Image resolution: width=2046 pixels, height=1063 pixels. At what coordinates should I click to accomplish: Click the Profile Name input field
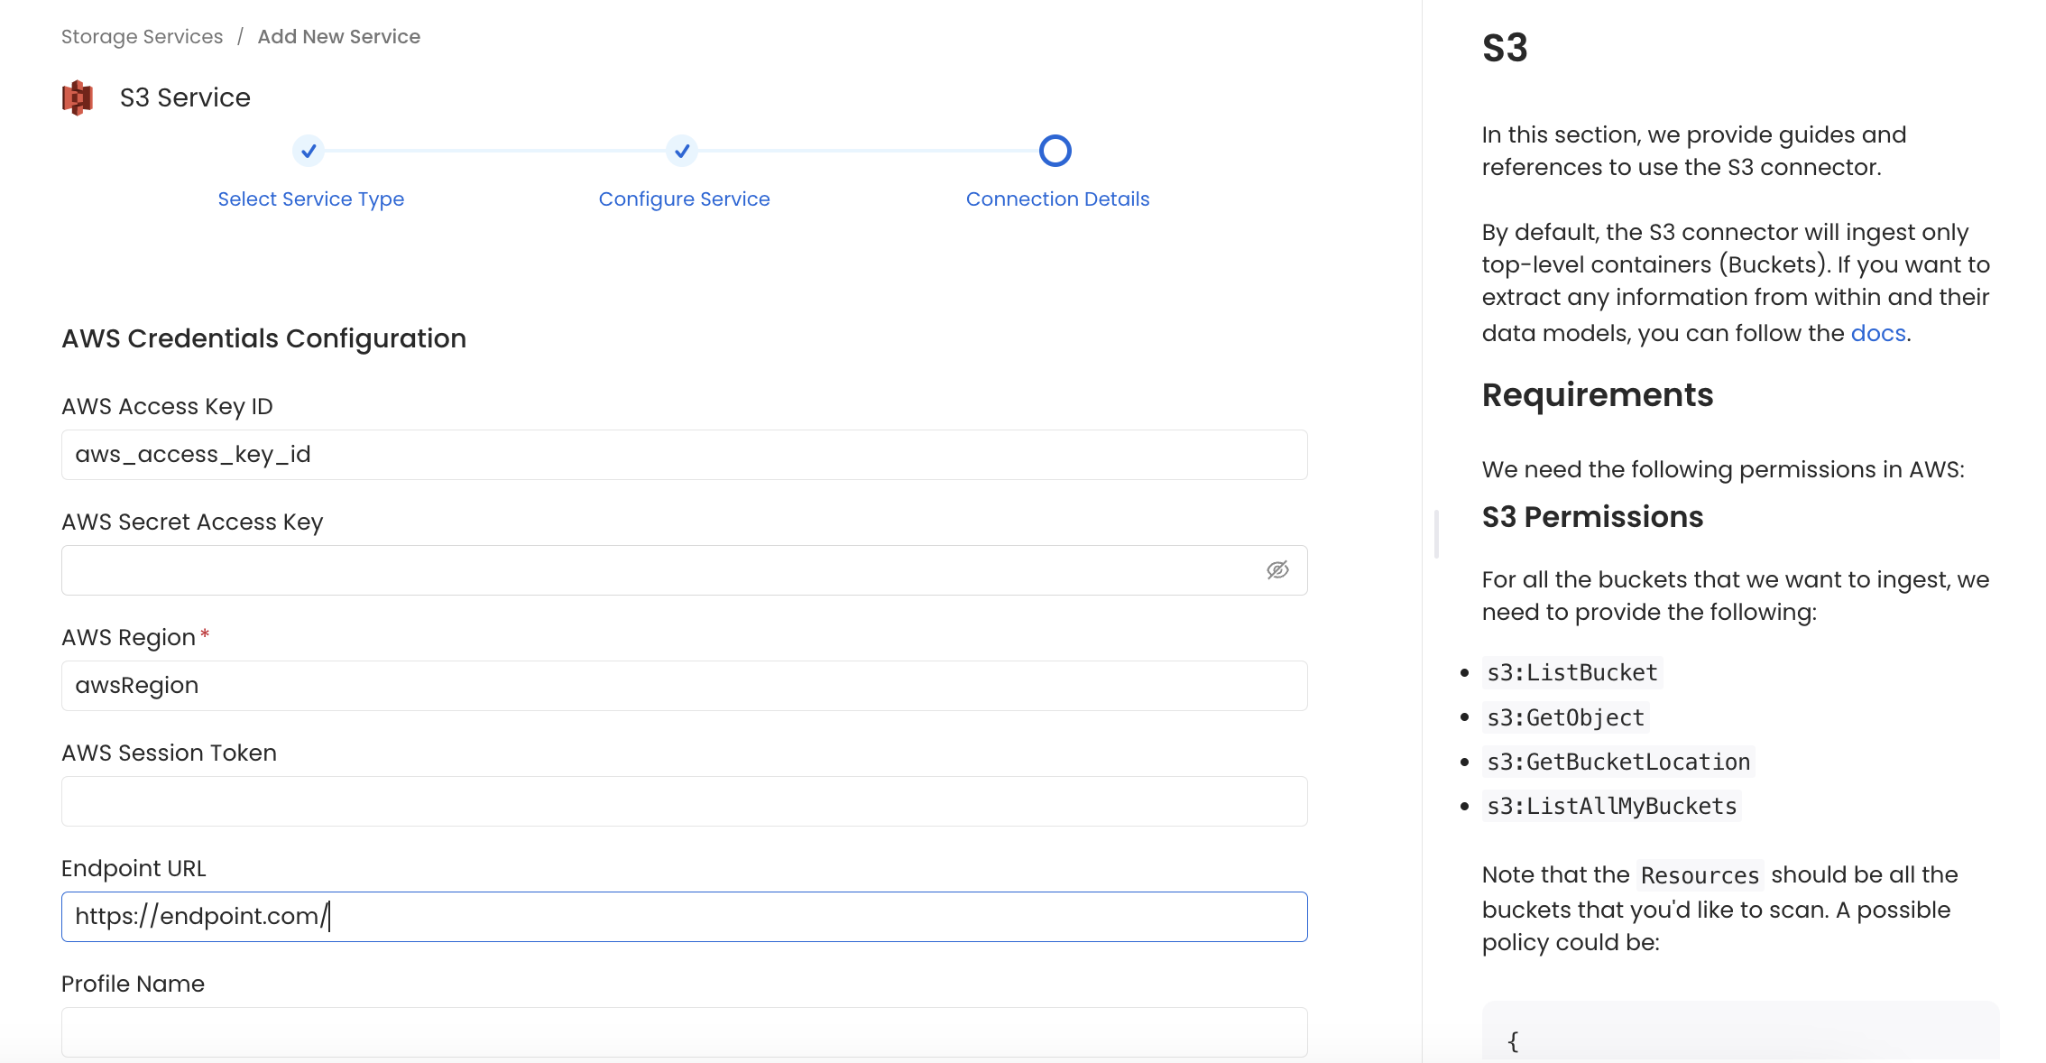[683, 1031]
